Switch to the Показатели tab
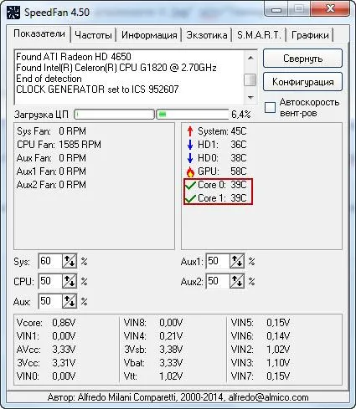The image size is (356, 409). point(39,33)
